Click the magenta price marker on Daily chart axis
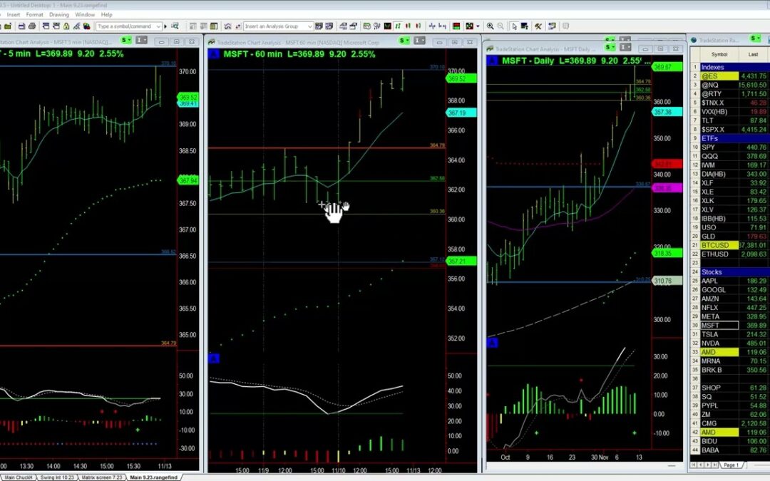 point(667,188)
